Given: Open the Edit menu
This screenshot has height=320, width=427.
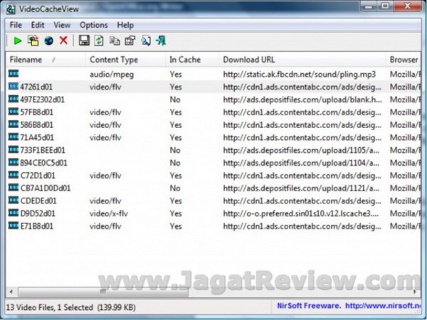Looking at the screenshot, I should pos(38,25).
